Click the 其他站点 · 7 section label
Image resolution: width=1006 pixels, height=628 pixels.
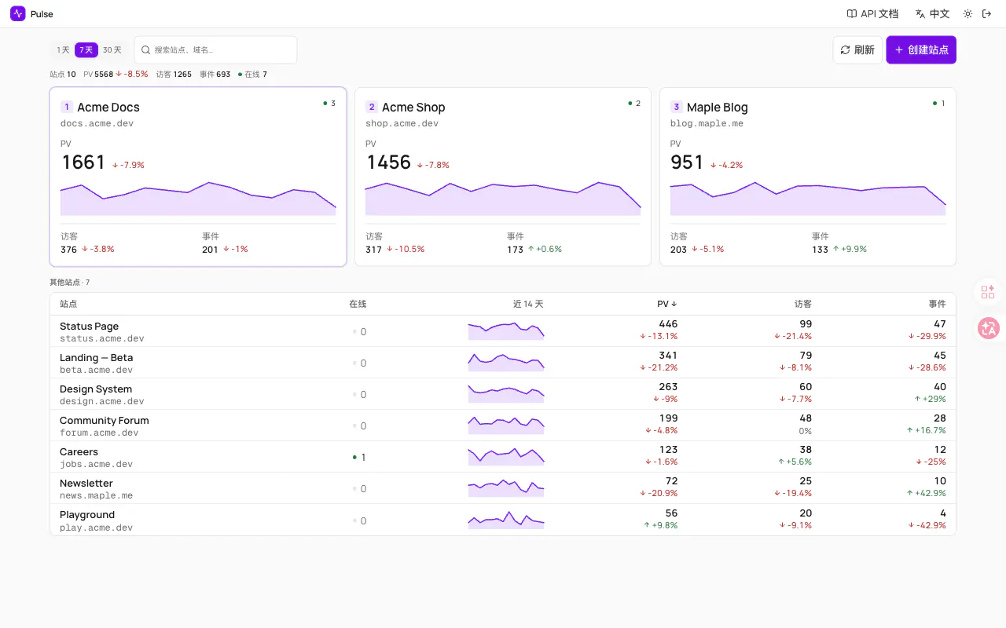click(x=70, y=282)
